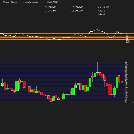
Task: Click the 'OL: 5' reading
Action: tap(102, 14)
